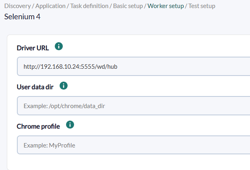
Task: Click into the Driver URL input field
Action: (x=133, y=66)
